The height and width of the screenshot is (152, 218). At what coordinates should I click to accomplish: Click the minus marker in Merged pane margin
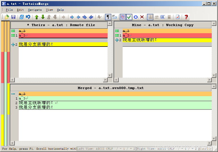pyautogui.click(x=13, y=94)
